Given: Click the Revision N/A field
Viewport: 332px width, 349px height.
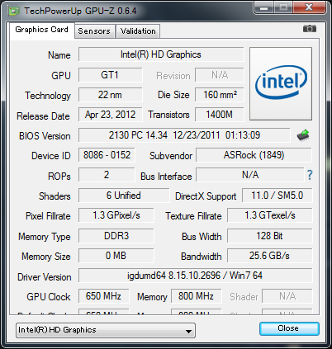Looking at the screenshot, I should [x=220, y=75].
